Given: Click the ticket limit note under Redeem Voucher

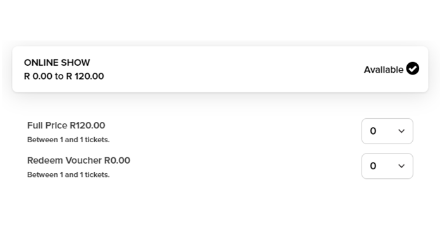Looking at the screenshot, I should pos(68,174).
